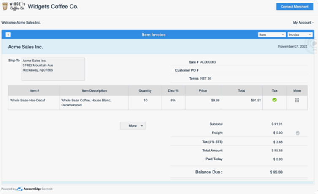318x194 pixels.
Task: Open the grid icon in More column
Action: point(297,100)
